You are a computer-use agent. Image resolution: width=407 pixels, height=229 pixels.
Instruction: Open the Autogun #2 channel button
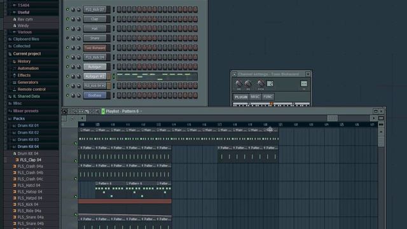coord(95,76)
